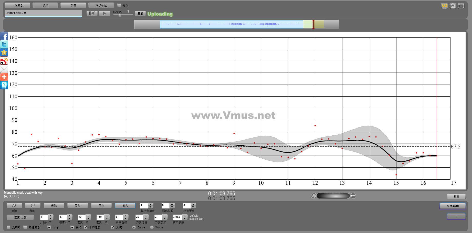
Task: Click the speed slider handle
Action: (x=120, y=15)
